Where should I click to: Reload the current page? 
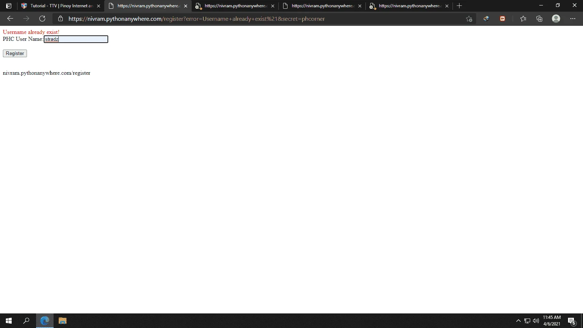pos(42,19)
